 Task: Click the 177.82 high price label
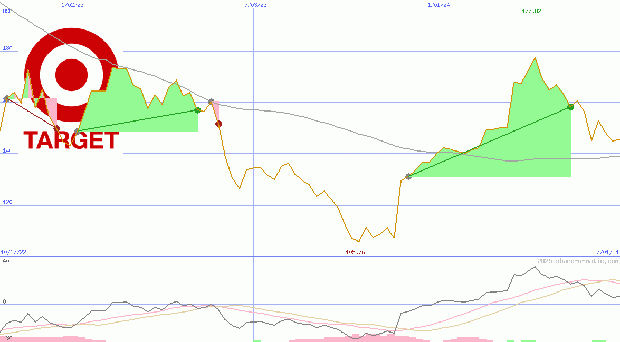(531, 11)
